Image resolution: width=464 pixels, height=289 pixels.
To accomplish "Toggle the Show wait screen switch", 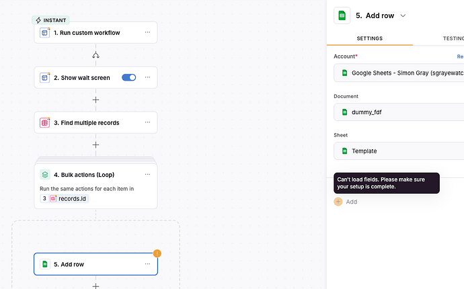I will point(128,78).
